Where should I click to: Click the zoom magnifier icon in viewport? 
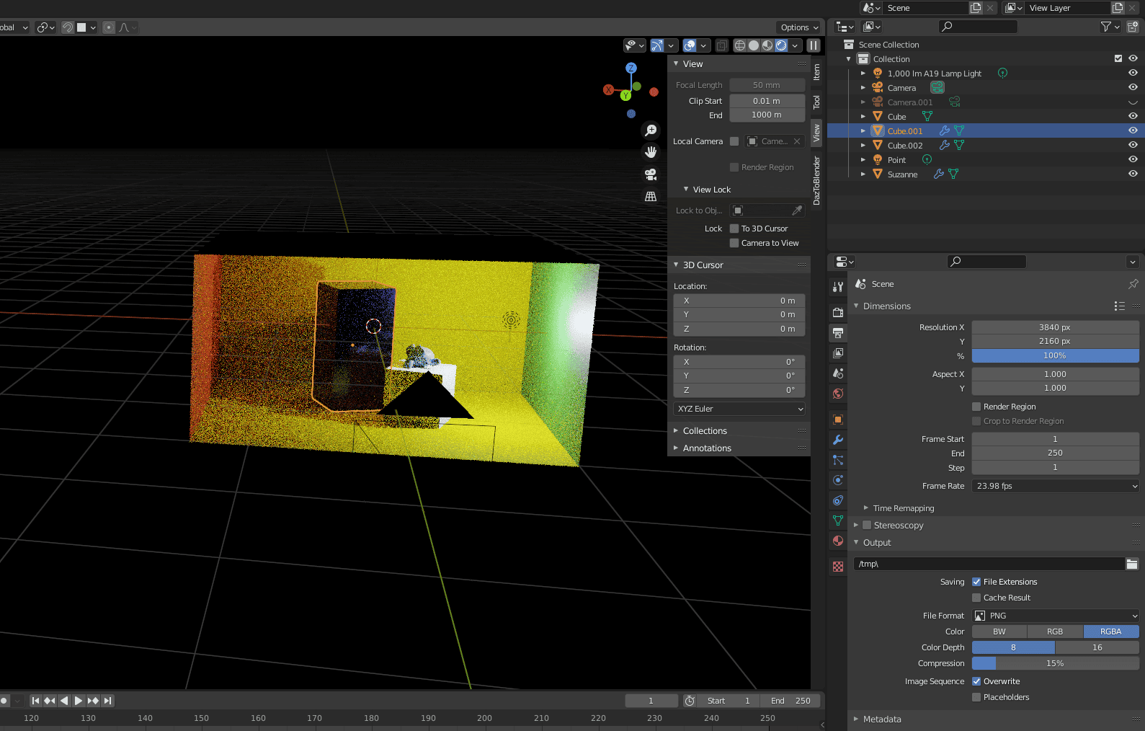point(651,130)
